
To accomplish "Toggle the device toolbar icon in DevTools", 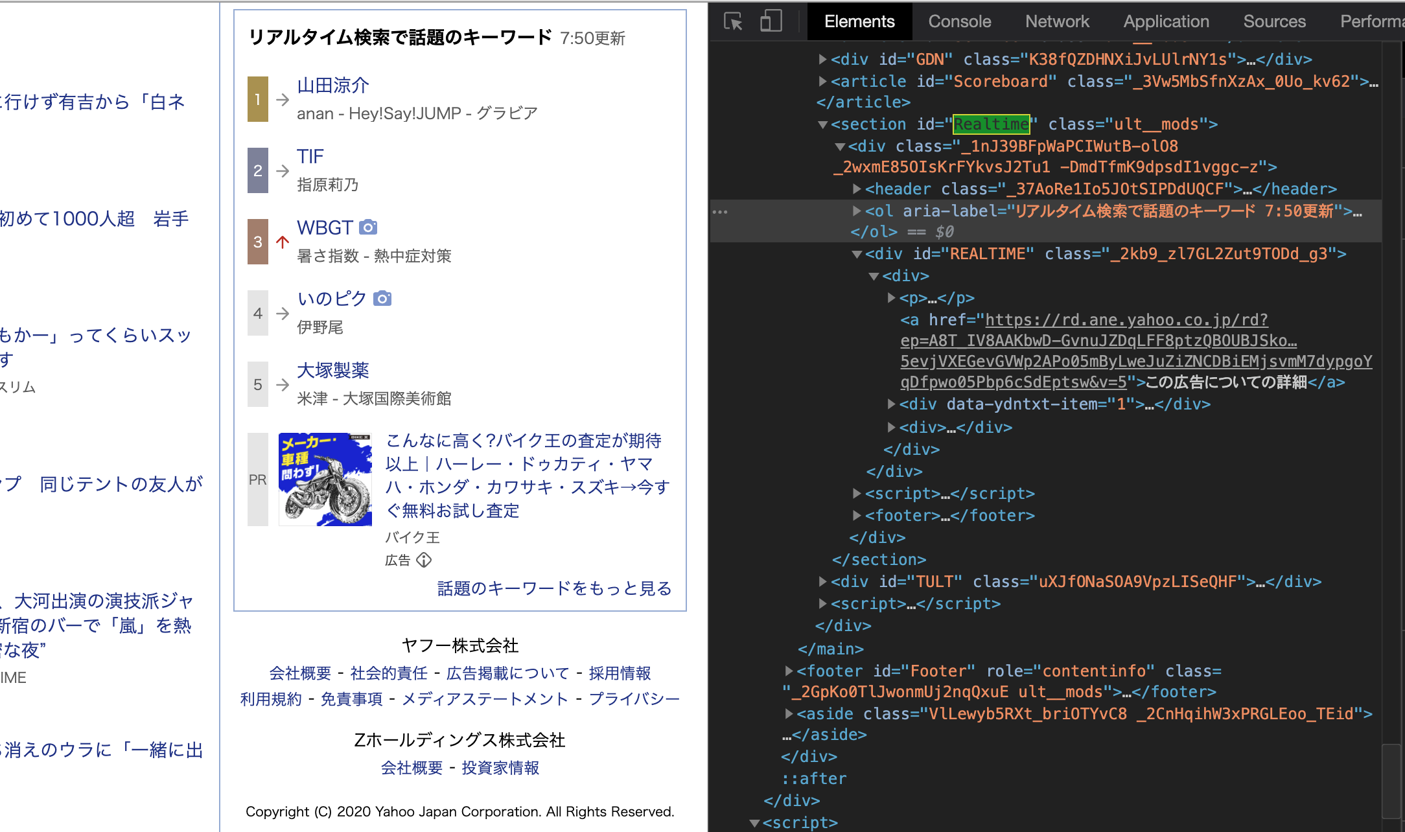I will coord(771,21).
